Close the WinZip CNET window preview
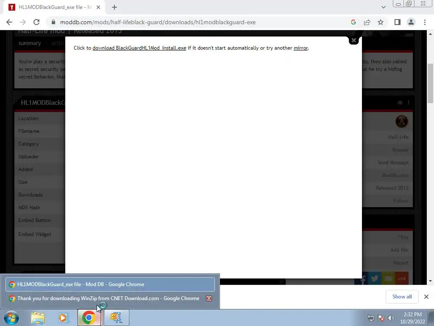Screen dimensions: 434x326 coord(209,298)
